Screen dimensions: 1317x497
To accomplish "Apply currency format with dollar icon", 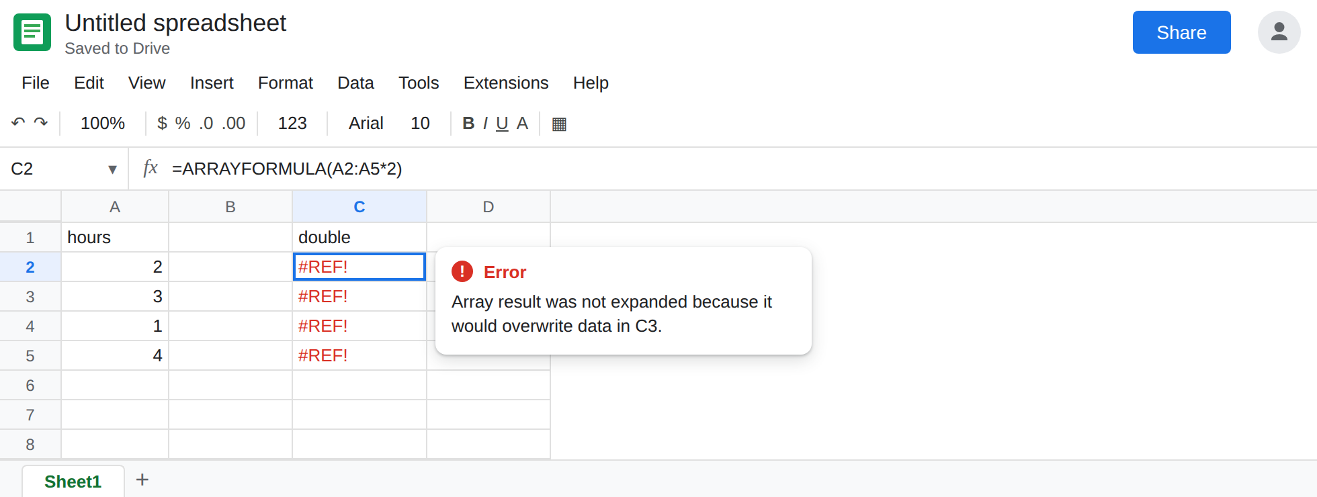I will pos(162,124).
